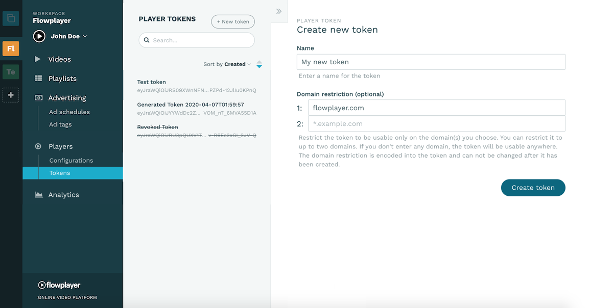Toggle the sort direction arrows
Screen dimensions: 613x308
[x=259, y=64]
